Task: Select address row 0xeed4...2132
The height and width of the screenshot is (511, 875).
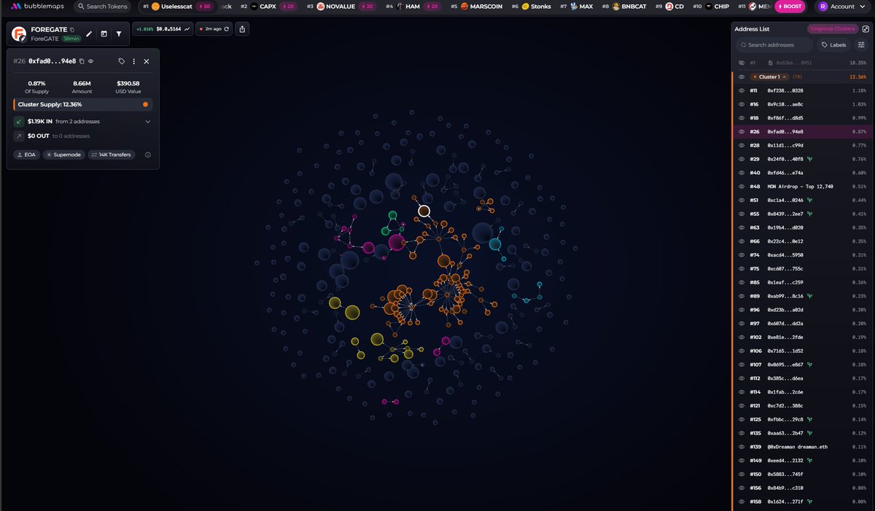Action: [x=803, y=460]
